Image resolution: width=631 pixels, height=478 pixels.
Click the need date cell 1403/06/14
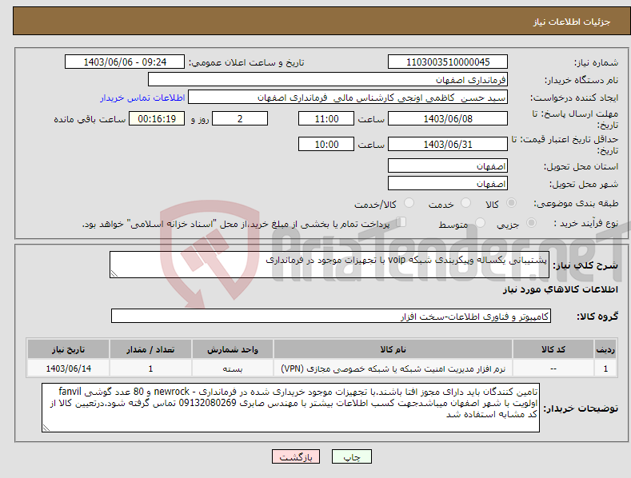coord(69,368)
